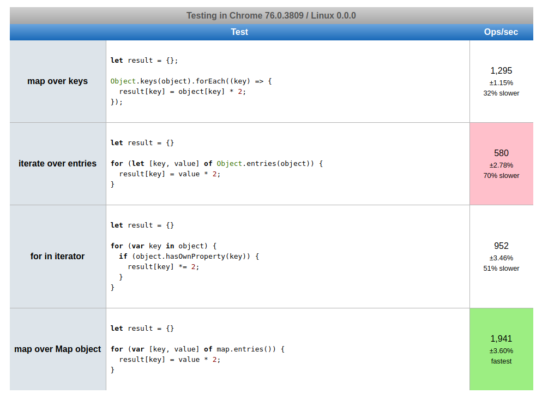Click the ±3.46% margin value

501,258
